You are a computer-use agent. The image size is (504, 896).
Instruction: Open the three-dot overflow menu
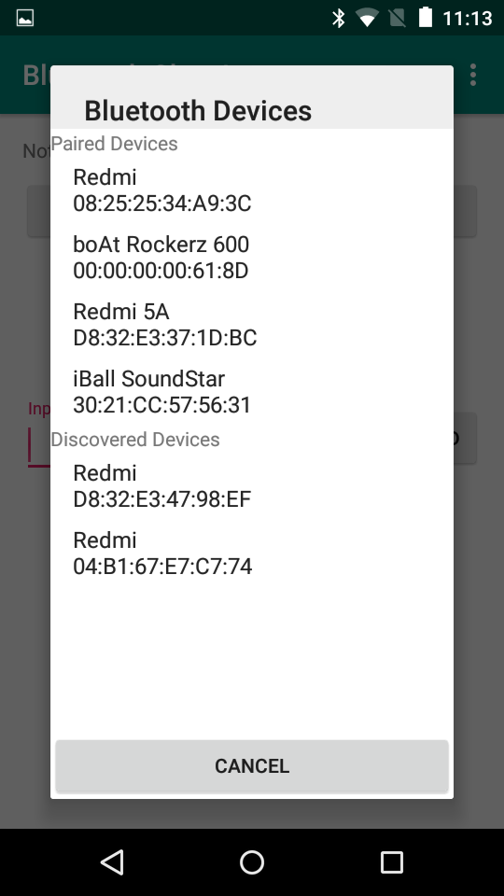(x=473, y=75)
